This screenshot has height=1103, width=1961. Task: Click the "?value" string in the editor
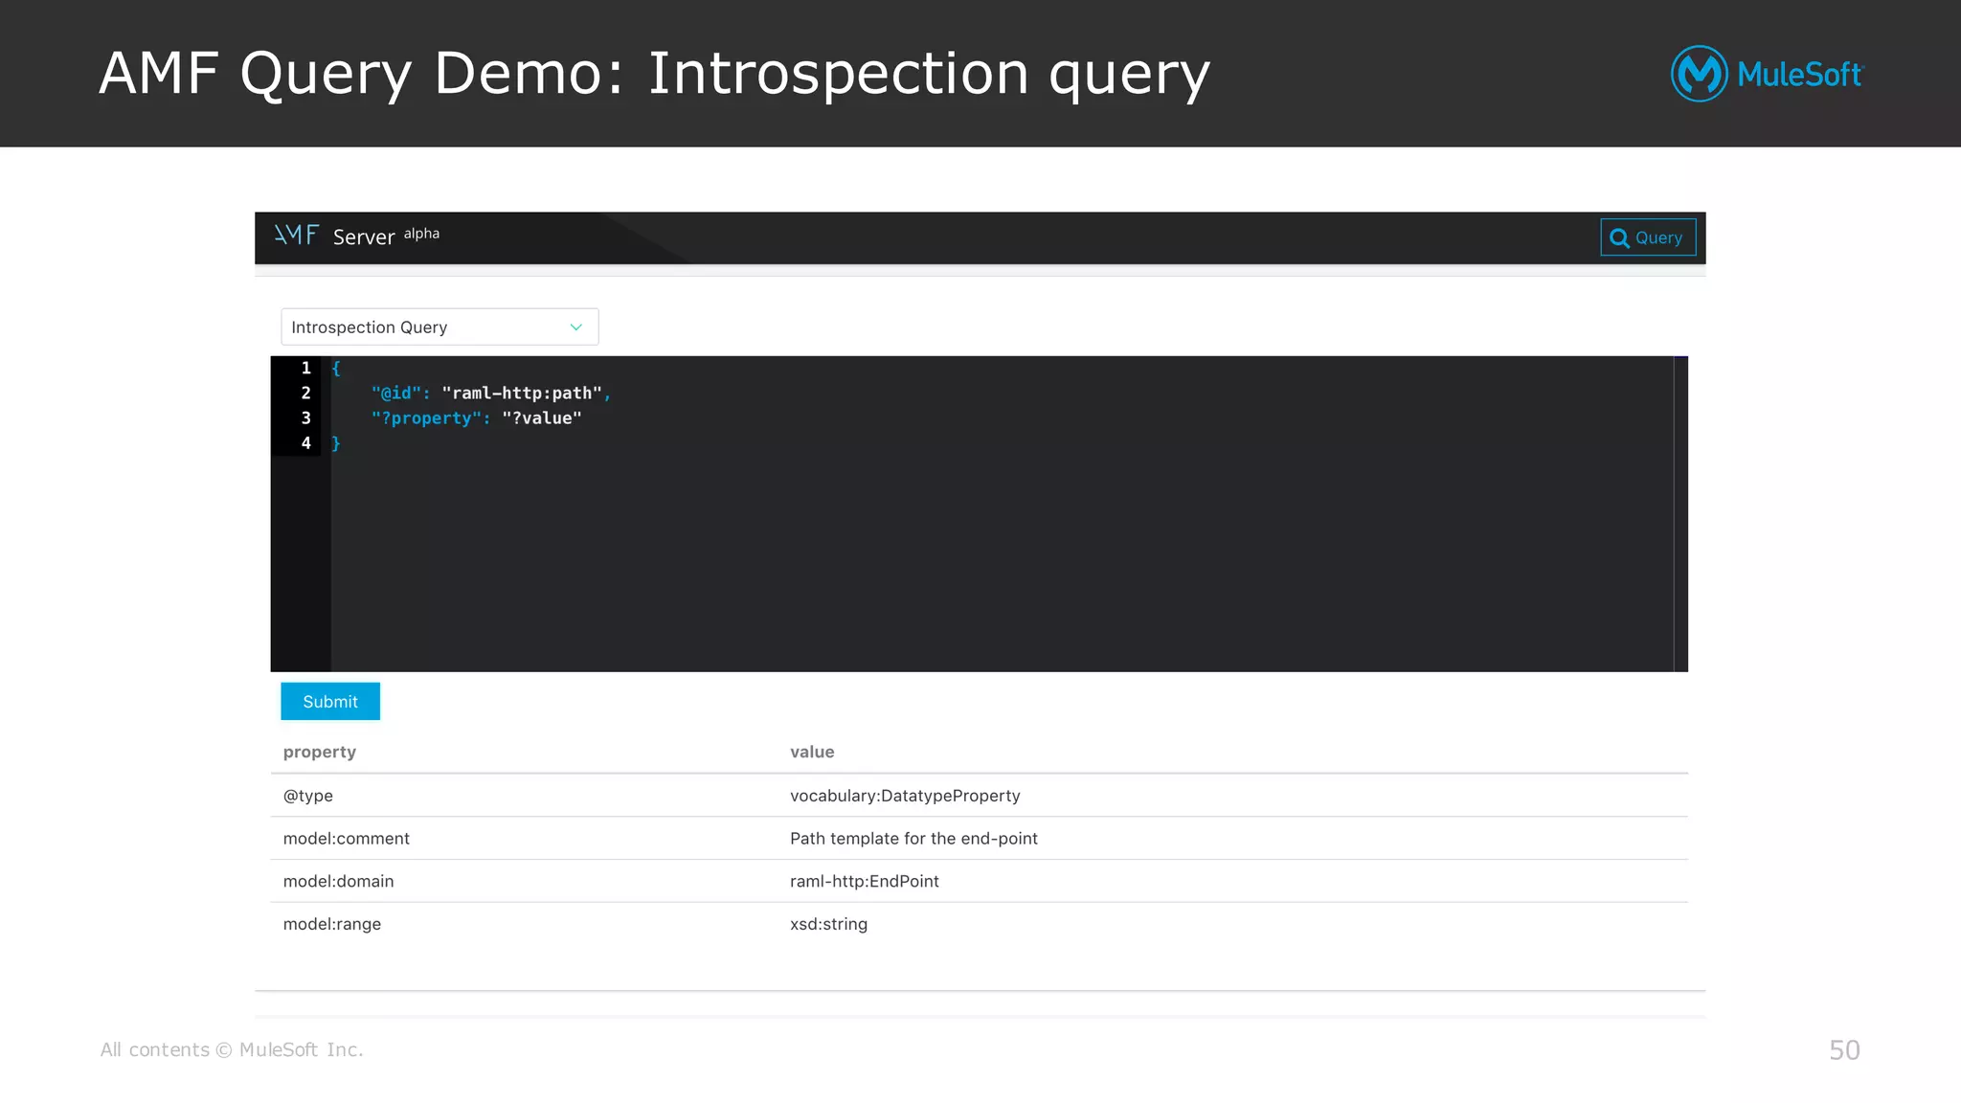pyautogui.click(x=542, y=418)
